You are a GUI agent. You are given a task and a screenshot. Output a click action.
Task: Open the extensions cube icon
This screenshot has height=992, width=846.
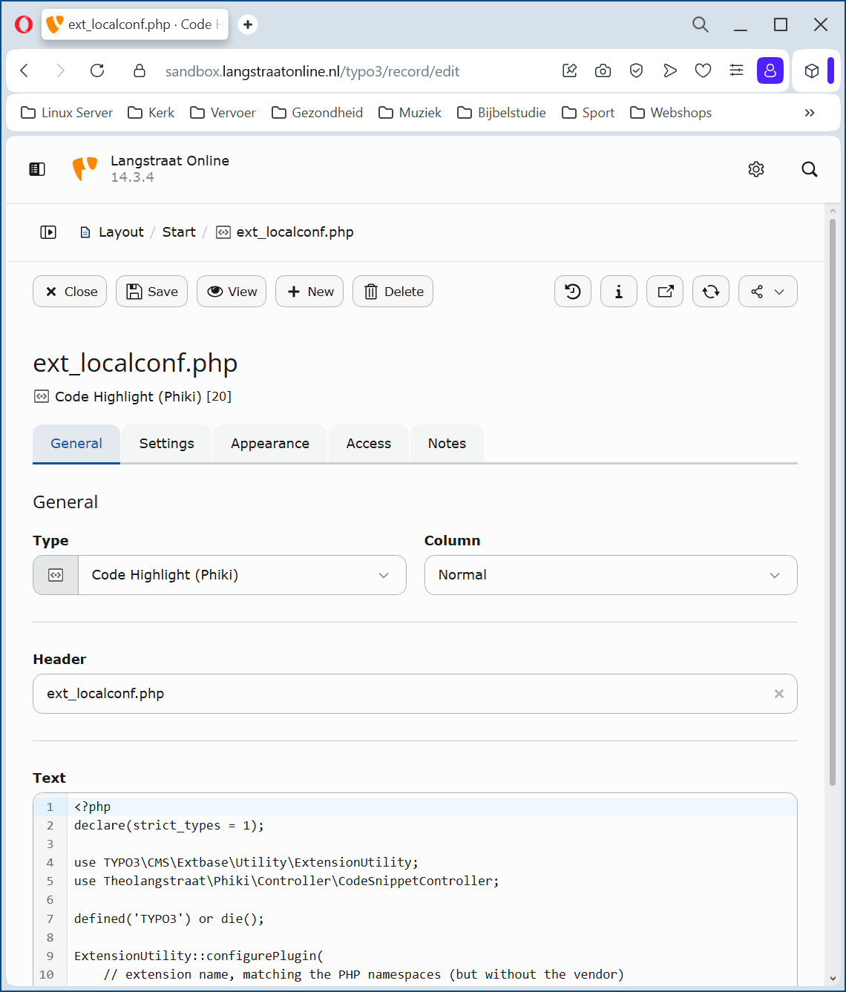[x=812, y=70]
